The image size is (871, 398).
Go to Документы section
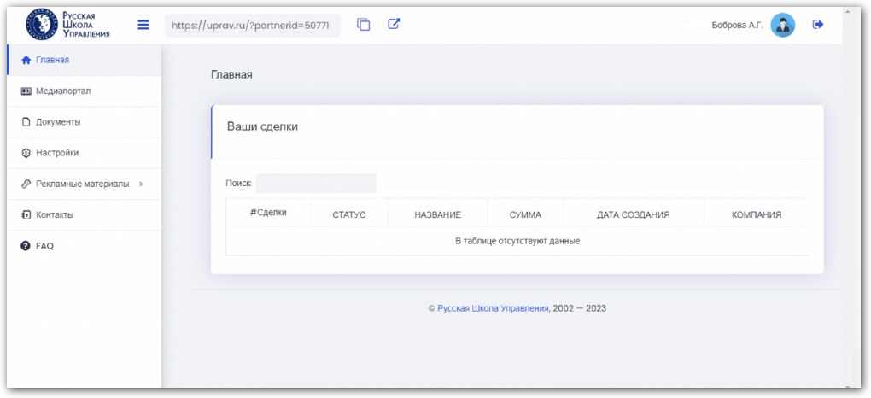57,122
